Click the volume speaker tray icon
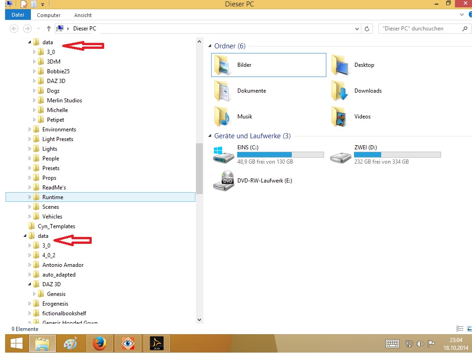This screenshot has width=472, height=354. tap(420, 343)
